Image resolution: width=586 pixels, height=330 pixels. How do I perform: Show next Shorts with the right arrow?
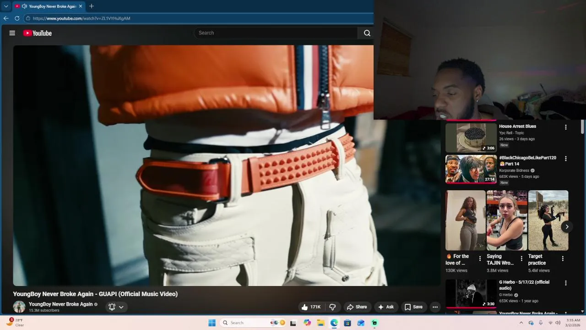point(567,226)
